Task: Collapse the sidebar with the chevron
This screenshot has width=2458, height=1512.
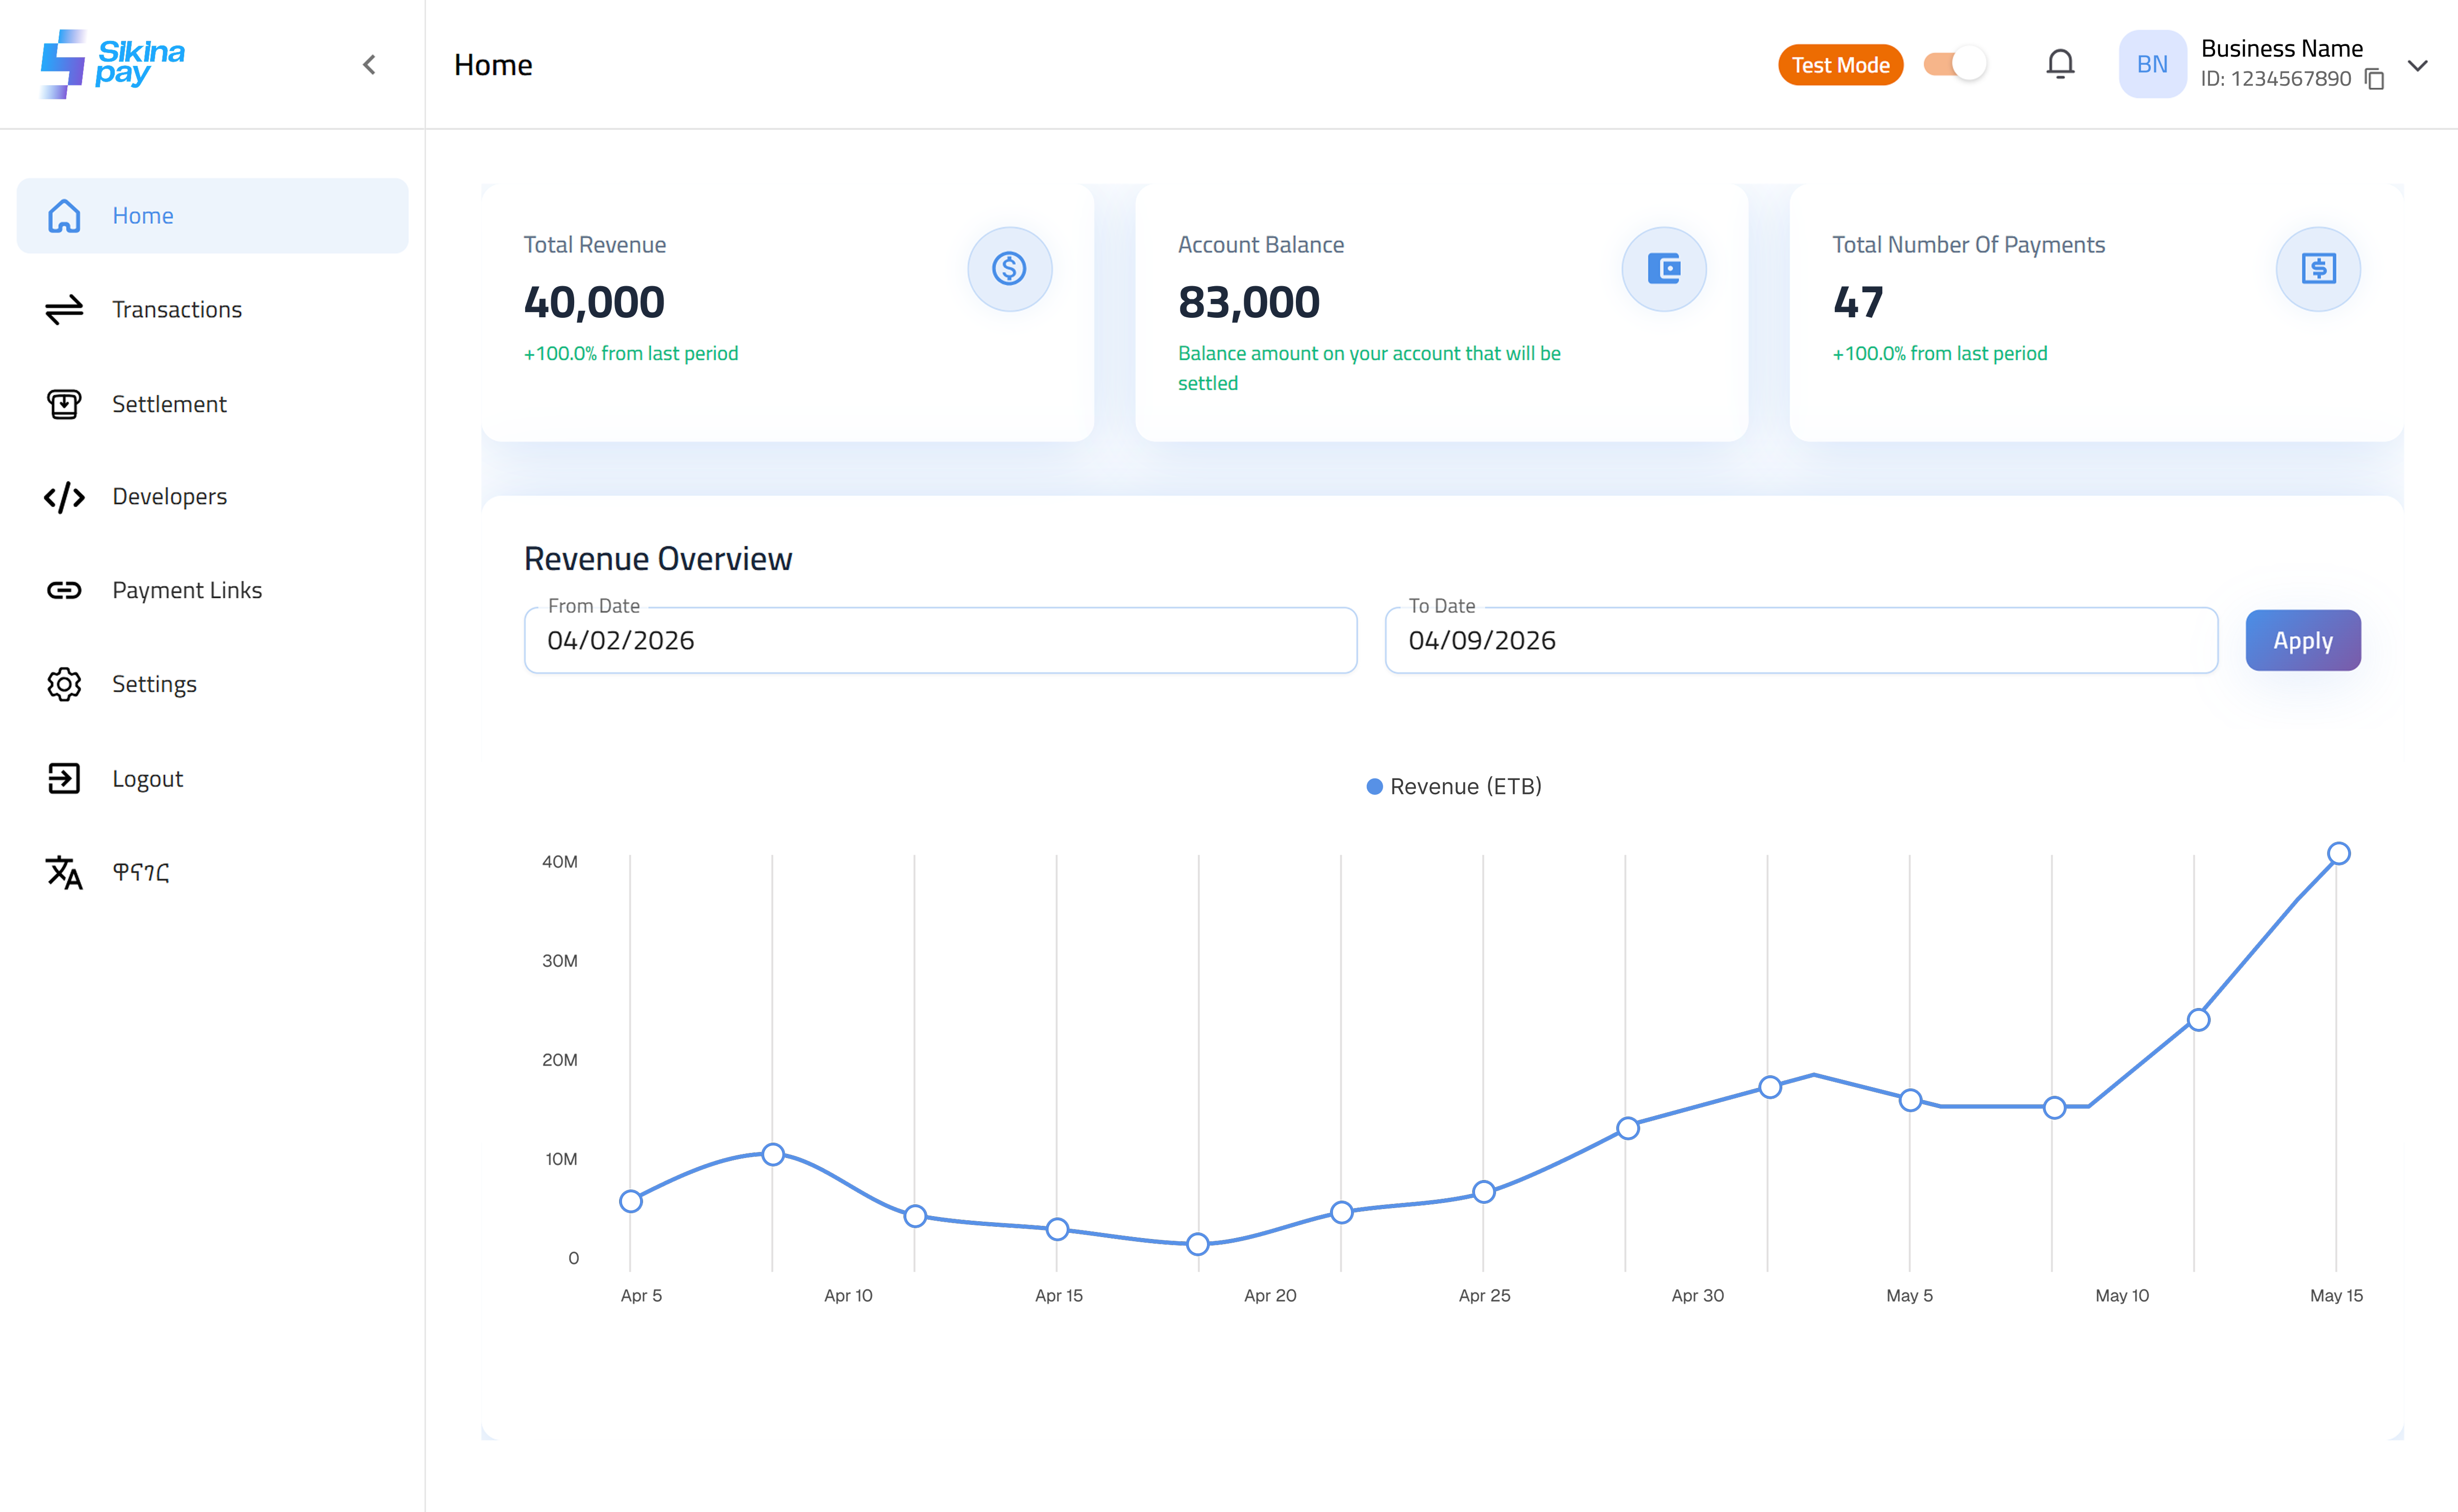Action: coord(369,65)
